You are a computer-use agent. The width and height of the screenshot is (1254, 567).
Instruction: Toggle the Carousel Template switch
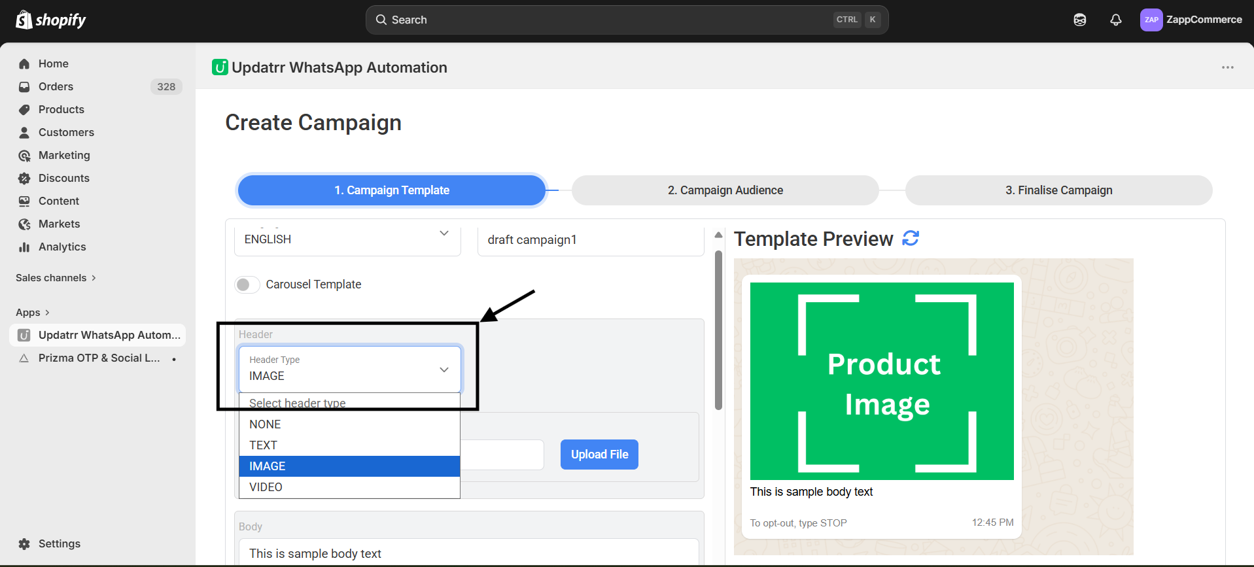click(x=247, y=284)
